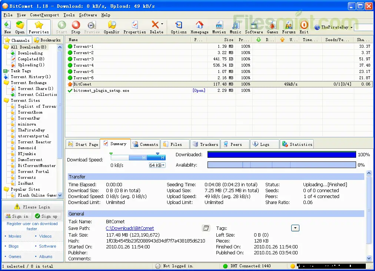Sign in to BitComet
Image resolution: width=375 pixels, height=271 pixels.
click(x=17, y=216)
